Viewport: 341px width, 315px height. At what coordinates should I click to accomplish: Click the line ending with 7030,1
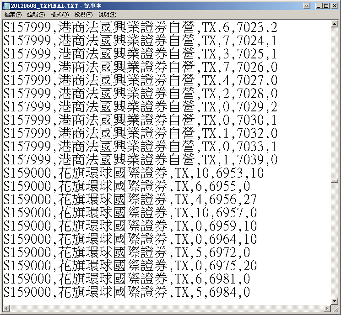[x=140, y=120]
